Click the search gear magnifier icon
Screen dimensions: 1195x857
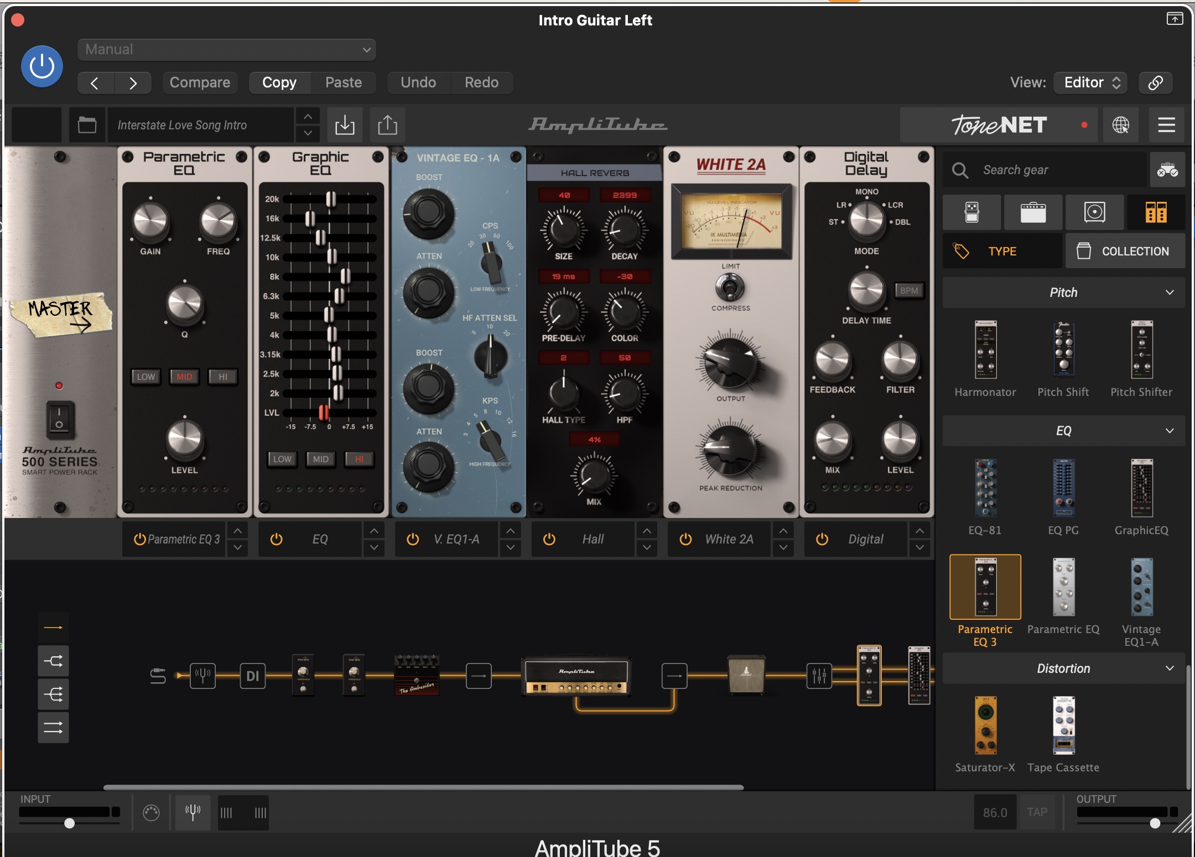click(960, 170)
